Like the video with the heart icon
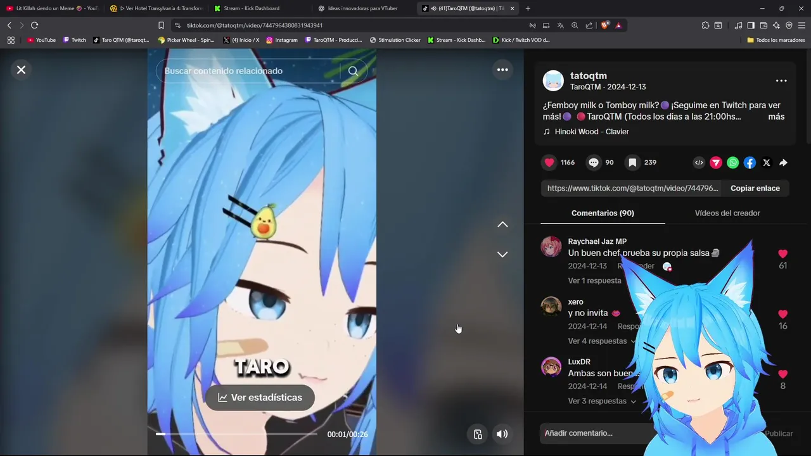The height and width of the screenshot is (456, 811). 549,163
